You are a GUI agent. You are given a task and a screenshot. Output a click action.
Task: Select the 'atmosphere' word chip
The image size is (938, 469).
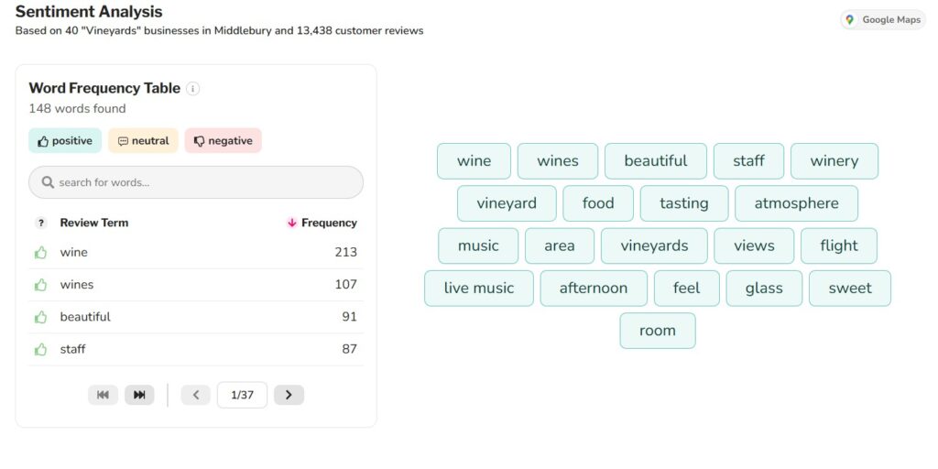point(796,203)
